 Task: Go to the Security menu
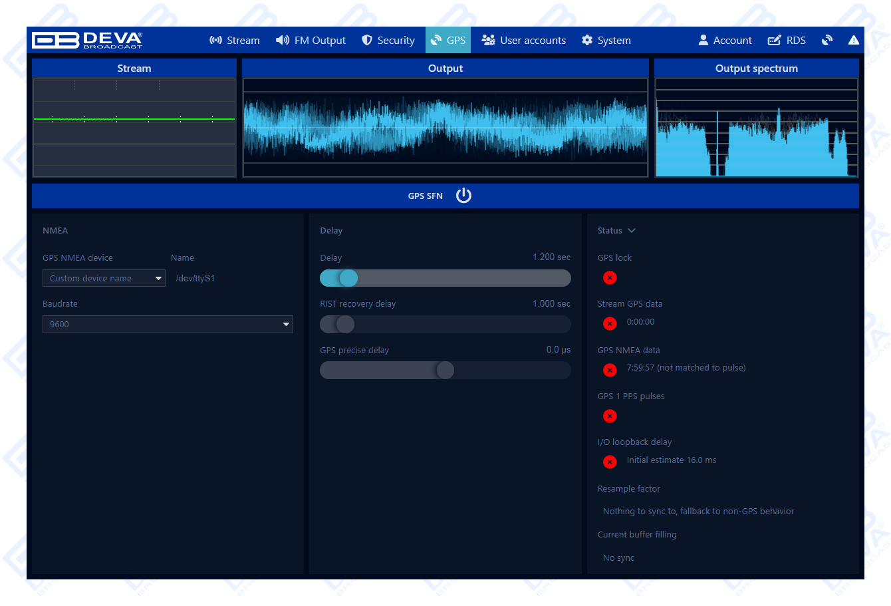[x=388, y=41]
